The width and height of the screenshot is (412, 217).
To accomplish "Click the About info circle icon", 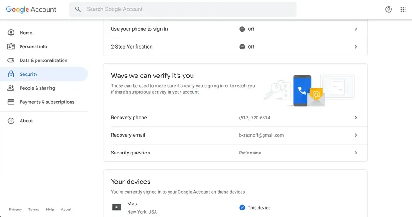I will pyautogui.click(x=11, y=121).
